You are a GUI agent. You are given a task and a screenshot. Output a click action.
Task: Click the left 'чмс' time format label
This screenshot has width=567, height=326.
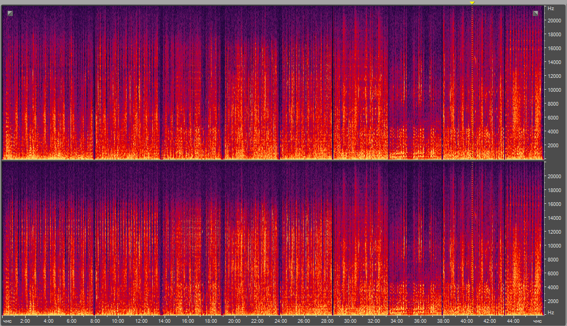pos(8,321)
